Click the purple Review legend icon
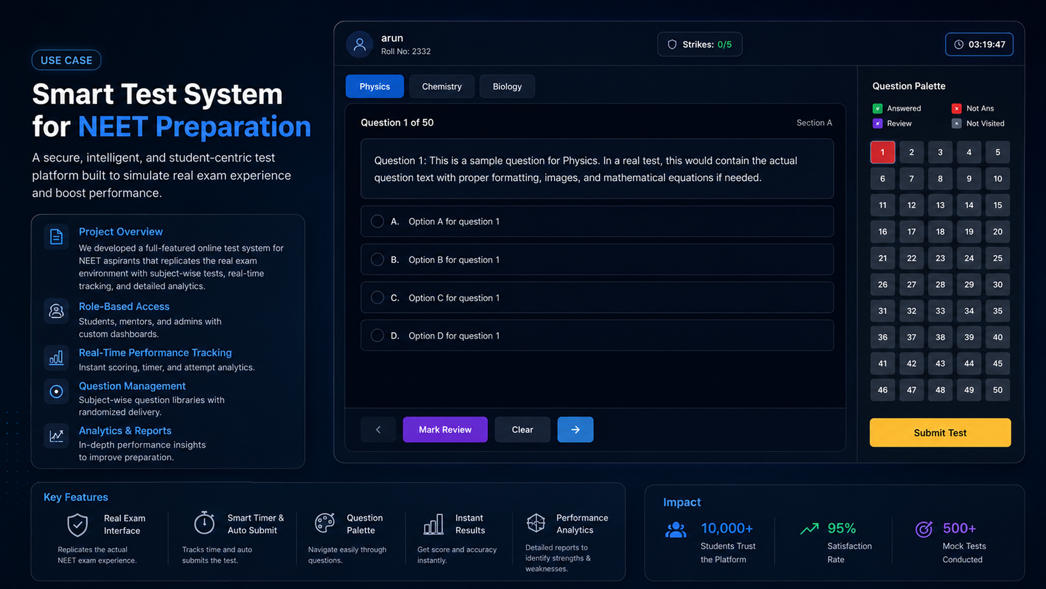The height and width of the screenshot is (589, 1046). (x=877, y=124)
